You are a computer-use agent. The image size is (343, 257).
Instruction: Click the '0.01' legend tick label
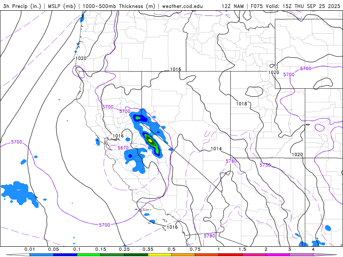coord(30,249)
